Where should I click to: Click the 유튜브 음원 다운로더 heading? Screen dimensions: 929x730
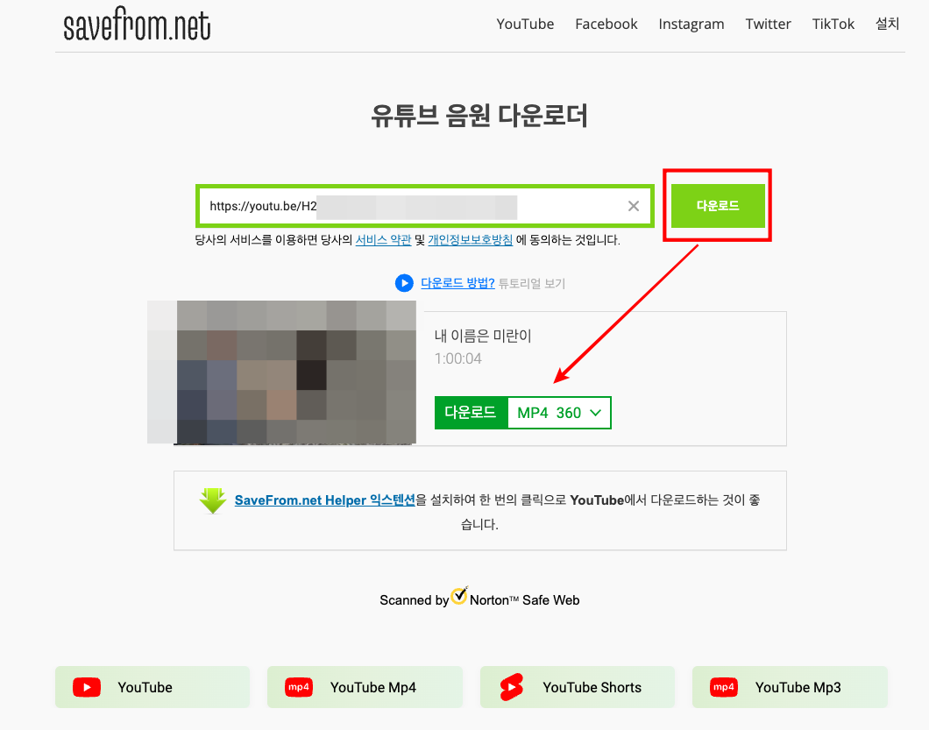[479, 116]
